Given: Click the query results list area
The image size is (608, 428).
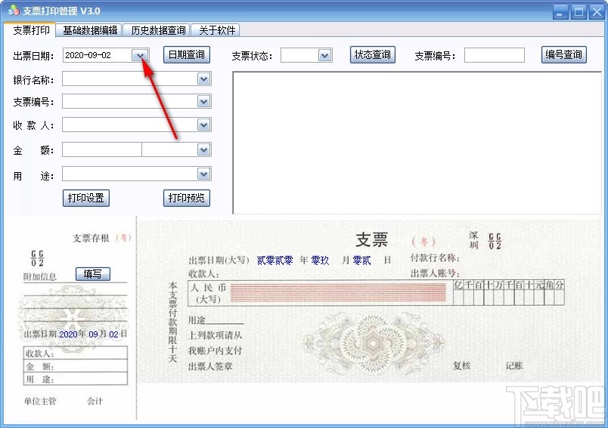Looking at the screenshot, I should coord(417,143).
